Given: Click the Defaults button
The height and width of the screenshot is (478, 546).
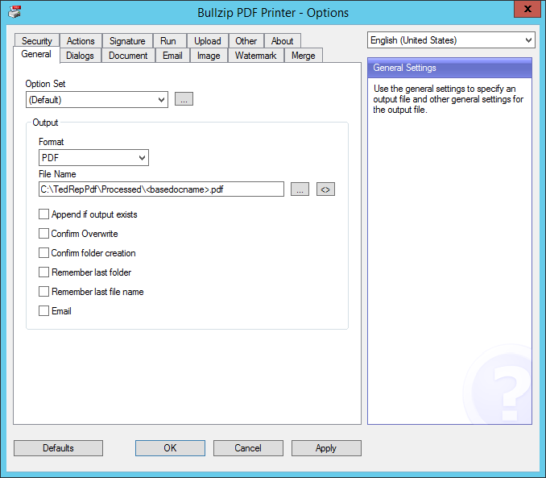Looking at the screenshot, I should [58, 448].
